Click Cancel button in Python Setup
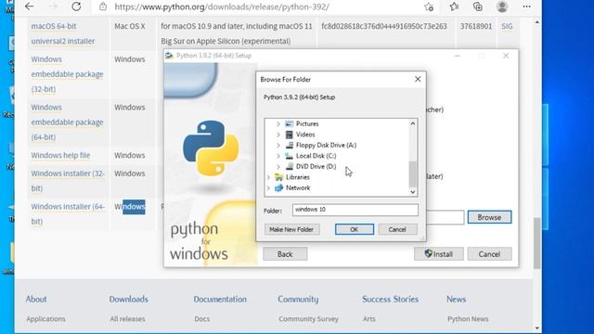This screenshot has width=594, height=334. coord(489,254)
